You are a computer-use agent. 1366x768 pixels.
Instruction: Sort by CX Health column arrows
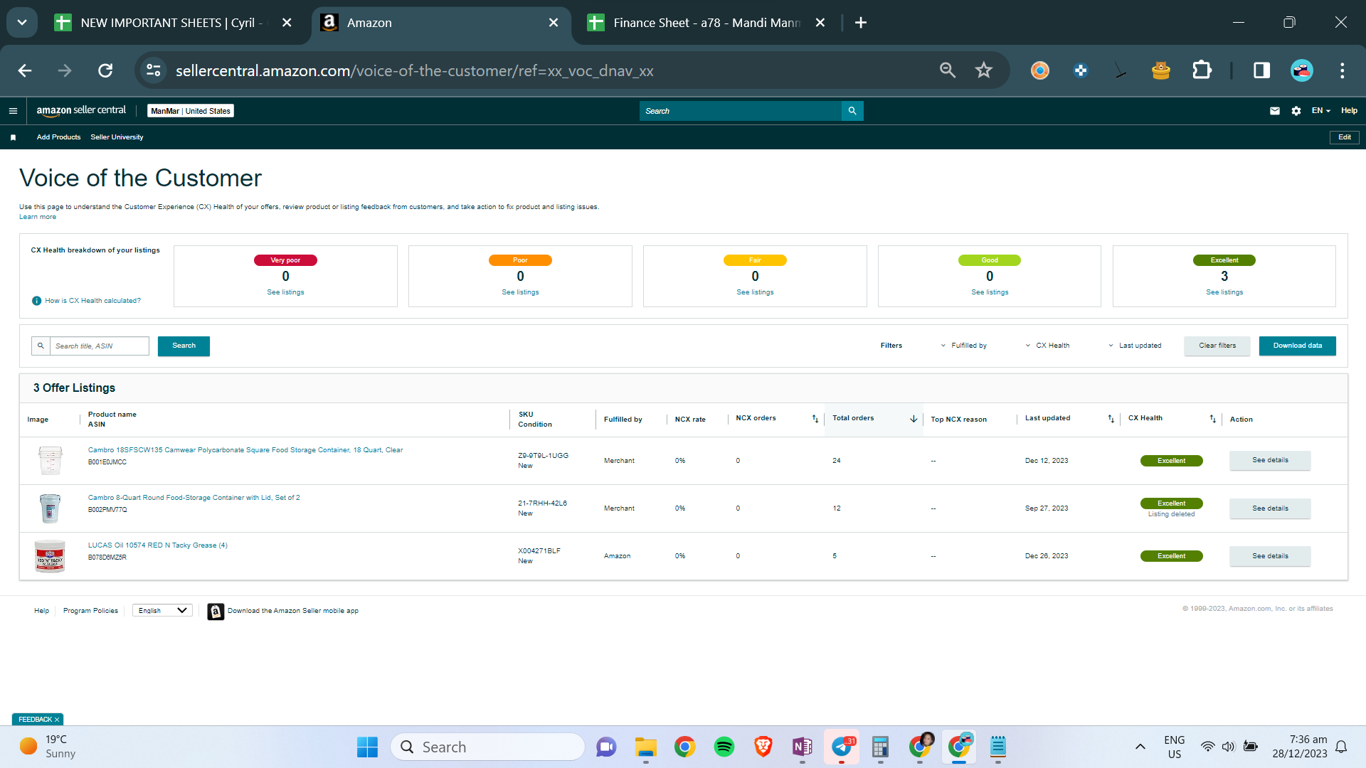tap(1212, 419)
